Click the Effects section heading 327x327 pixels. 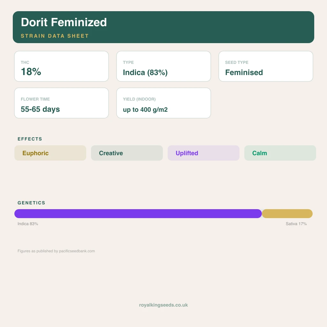click(x=30, y=139)
